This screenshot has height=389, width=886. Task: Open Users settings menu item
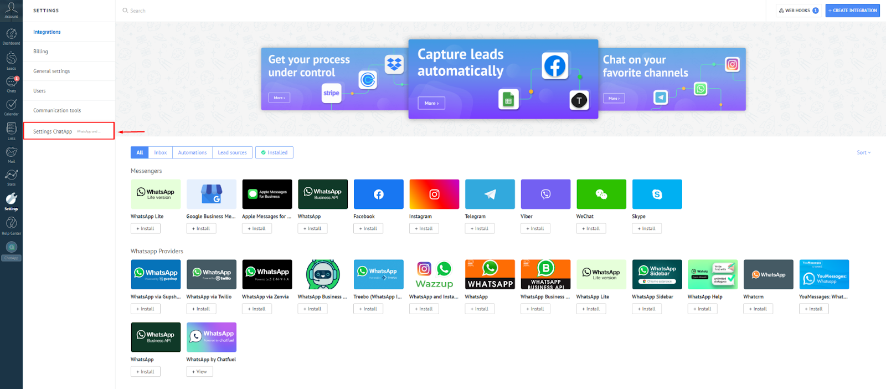pos(69,91)
